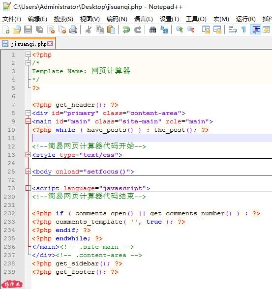Cut selection with scissors icon
The image size is (272, 289).
(x=89, y=29)
